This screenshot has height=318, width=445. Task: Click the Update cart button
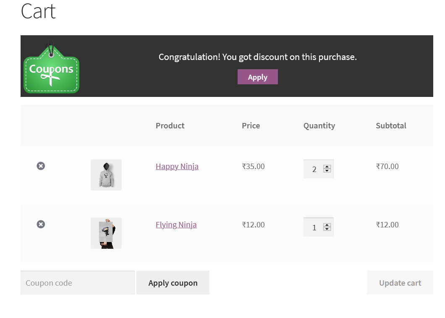tap(400, 282)
